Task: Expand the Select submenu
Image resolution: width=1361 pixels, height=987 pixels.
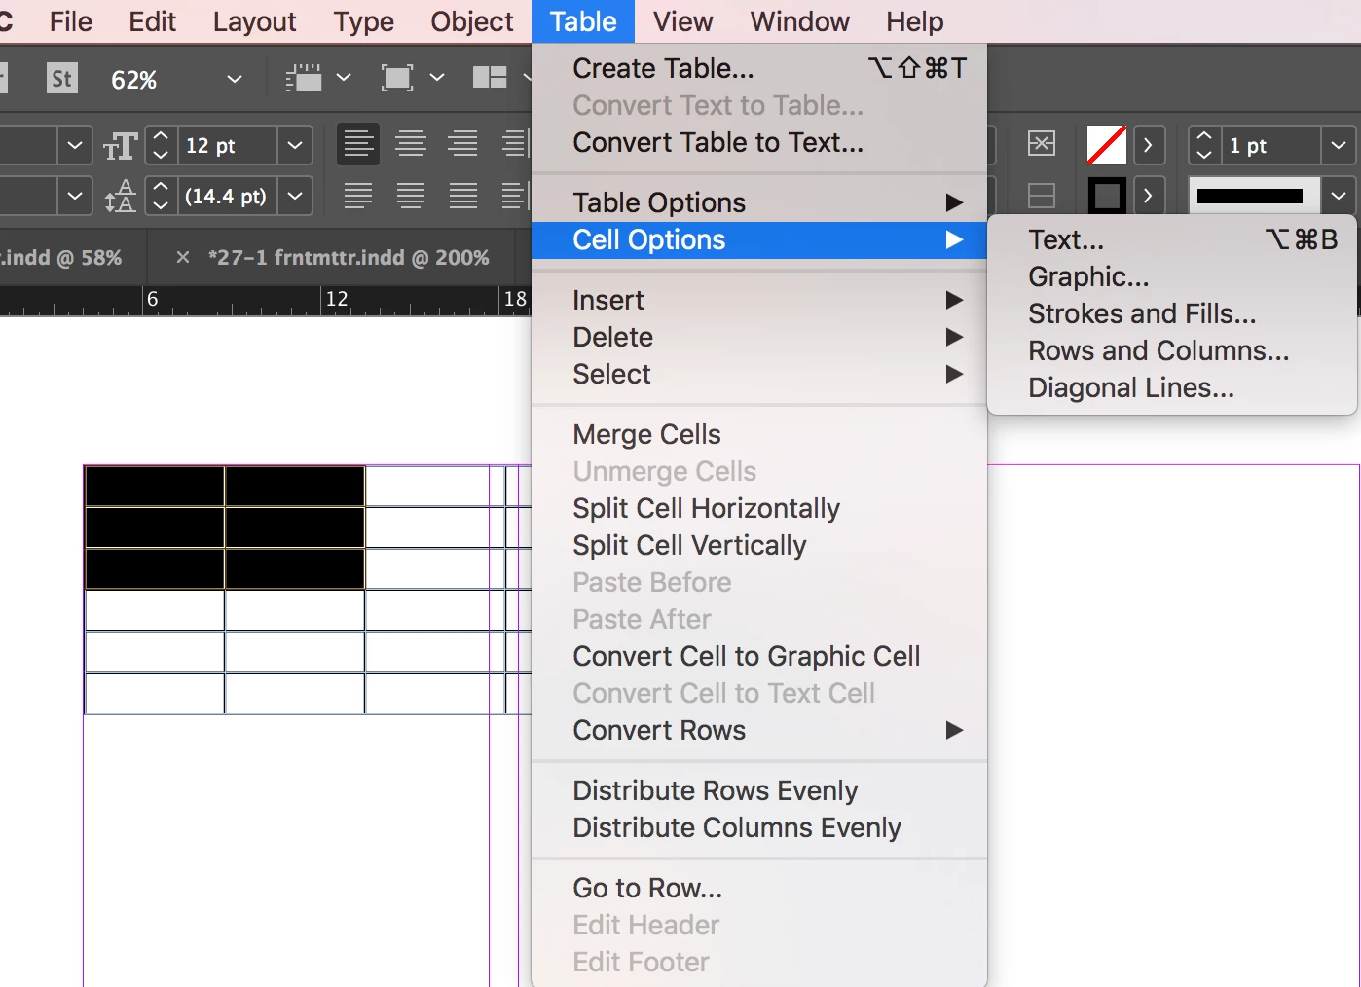Action: click(759, 374)
